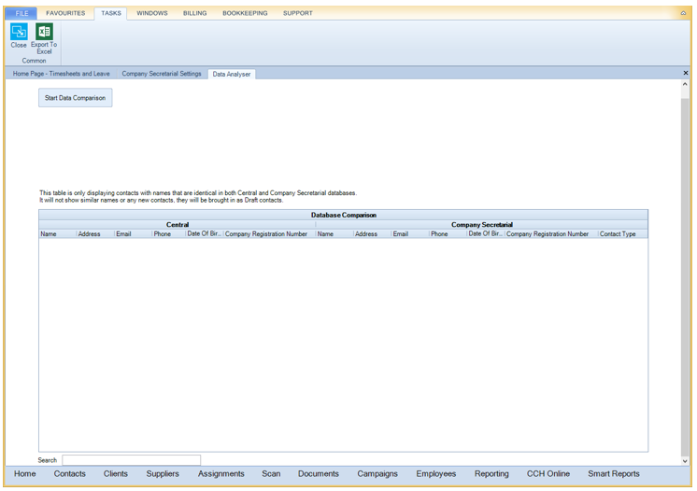Screen dimensions: 697x491
Task: Go to Home in the bottom navigation
Action: pyautogui.click(x=25, y=473)
